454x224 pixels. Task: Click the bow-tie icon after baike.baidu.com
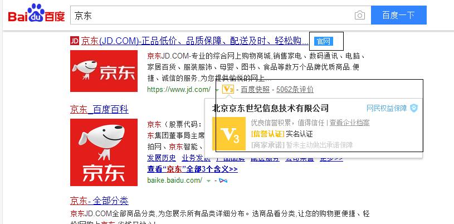coord(223,181)
